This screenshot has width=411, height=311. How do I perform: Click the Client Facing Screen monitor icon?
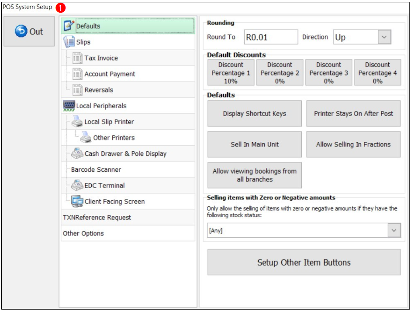77,201
